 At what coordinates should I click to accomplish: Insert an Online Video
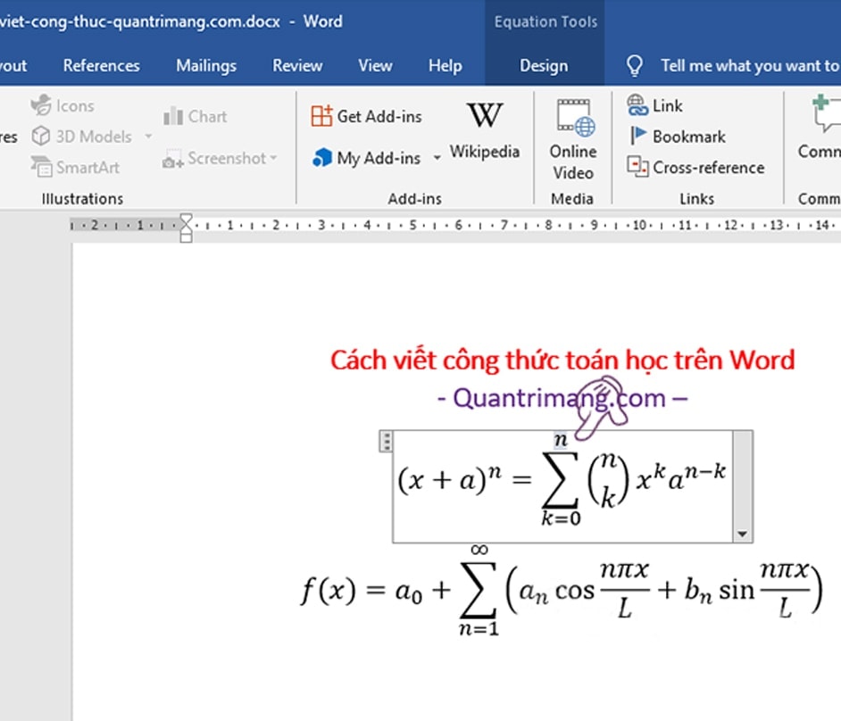tap(573, 140)
